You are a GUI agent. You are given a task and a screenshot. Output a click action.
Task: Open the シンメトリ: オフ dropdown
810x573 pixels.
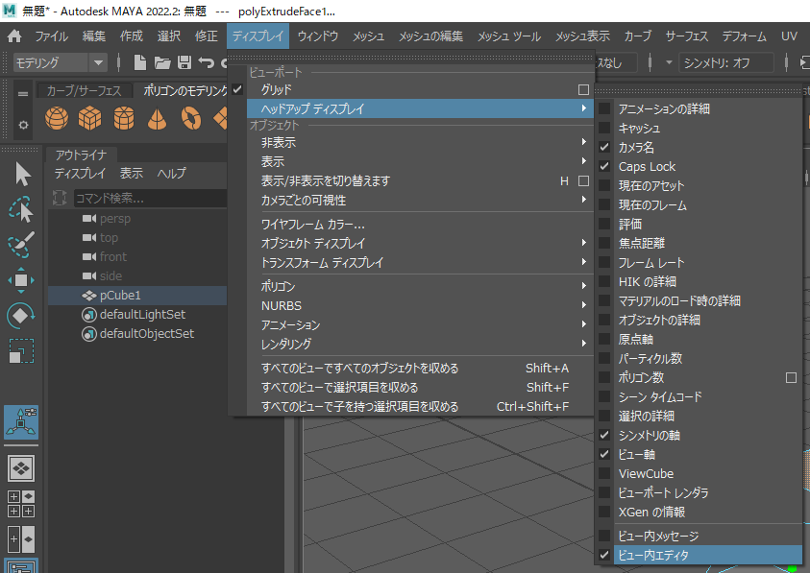pos(726,63)
